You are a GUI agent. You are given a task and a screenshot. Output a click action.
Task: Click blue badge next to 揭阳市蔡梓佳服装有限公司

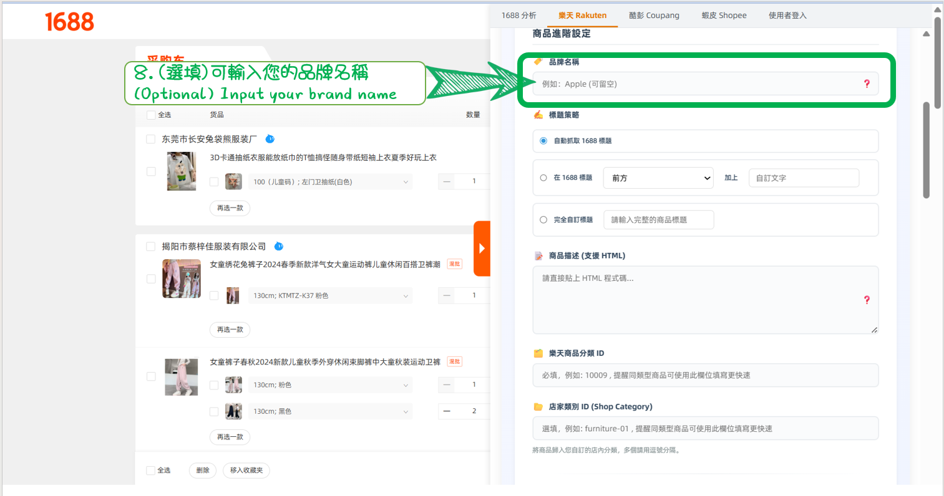click(279, 246)
